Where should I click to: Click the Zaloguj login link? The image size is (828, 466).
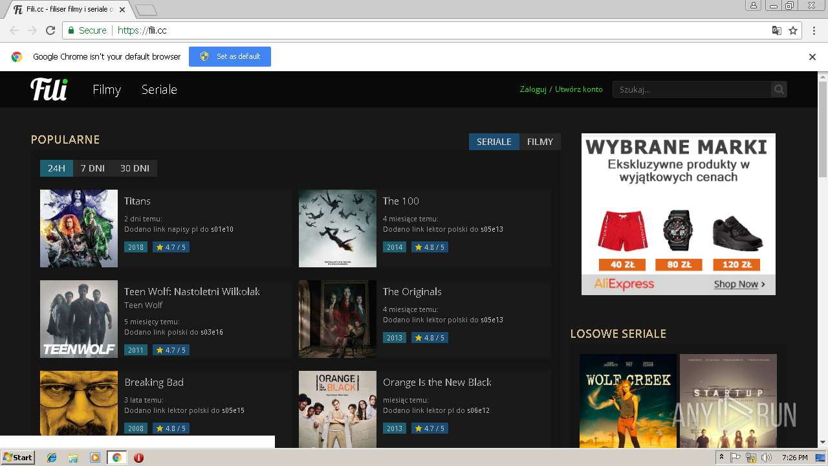coord(533,89)
